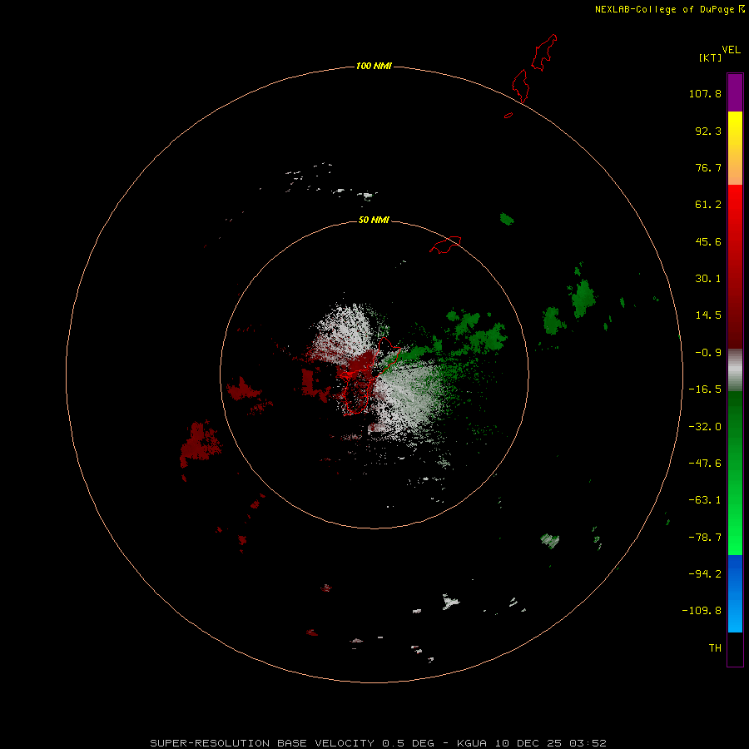This screenshot has width=749, height=749.
Task: Click the -0.9 legend value
Action: click(708, 353)
